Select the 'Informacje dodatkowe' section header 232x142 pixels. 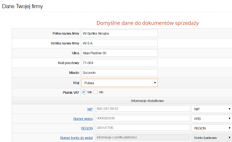point(147,101)
